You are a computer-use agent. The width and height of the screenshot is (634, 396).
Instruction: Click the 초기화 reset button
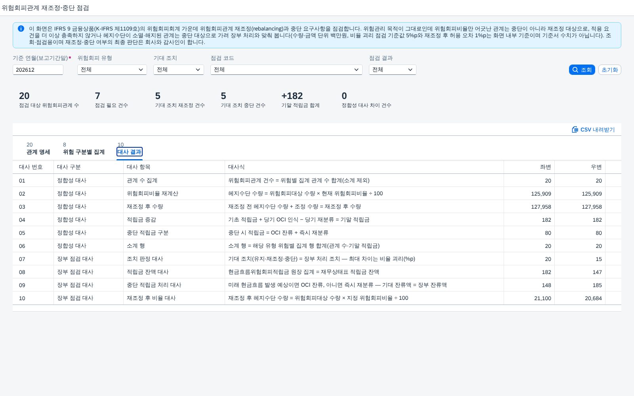pos(609,70)
